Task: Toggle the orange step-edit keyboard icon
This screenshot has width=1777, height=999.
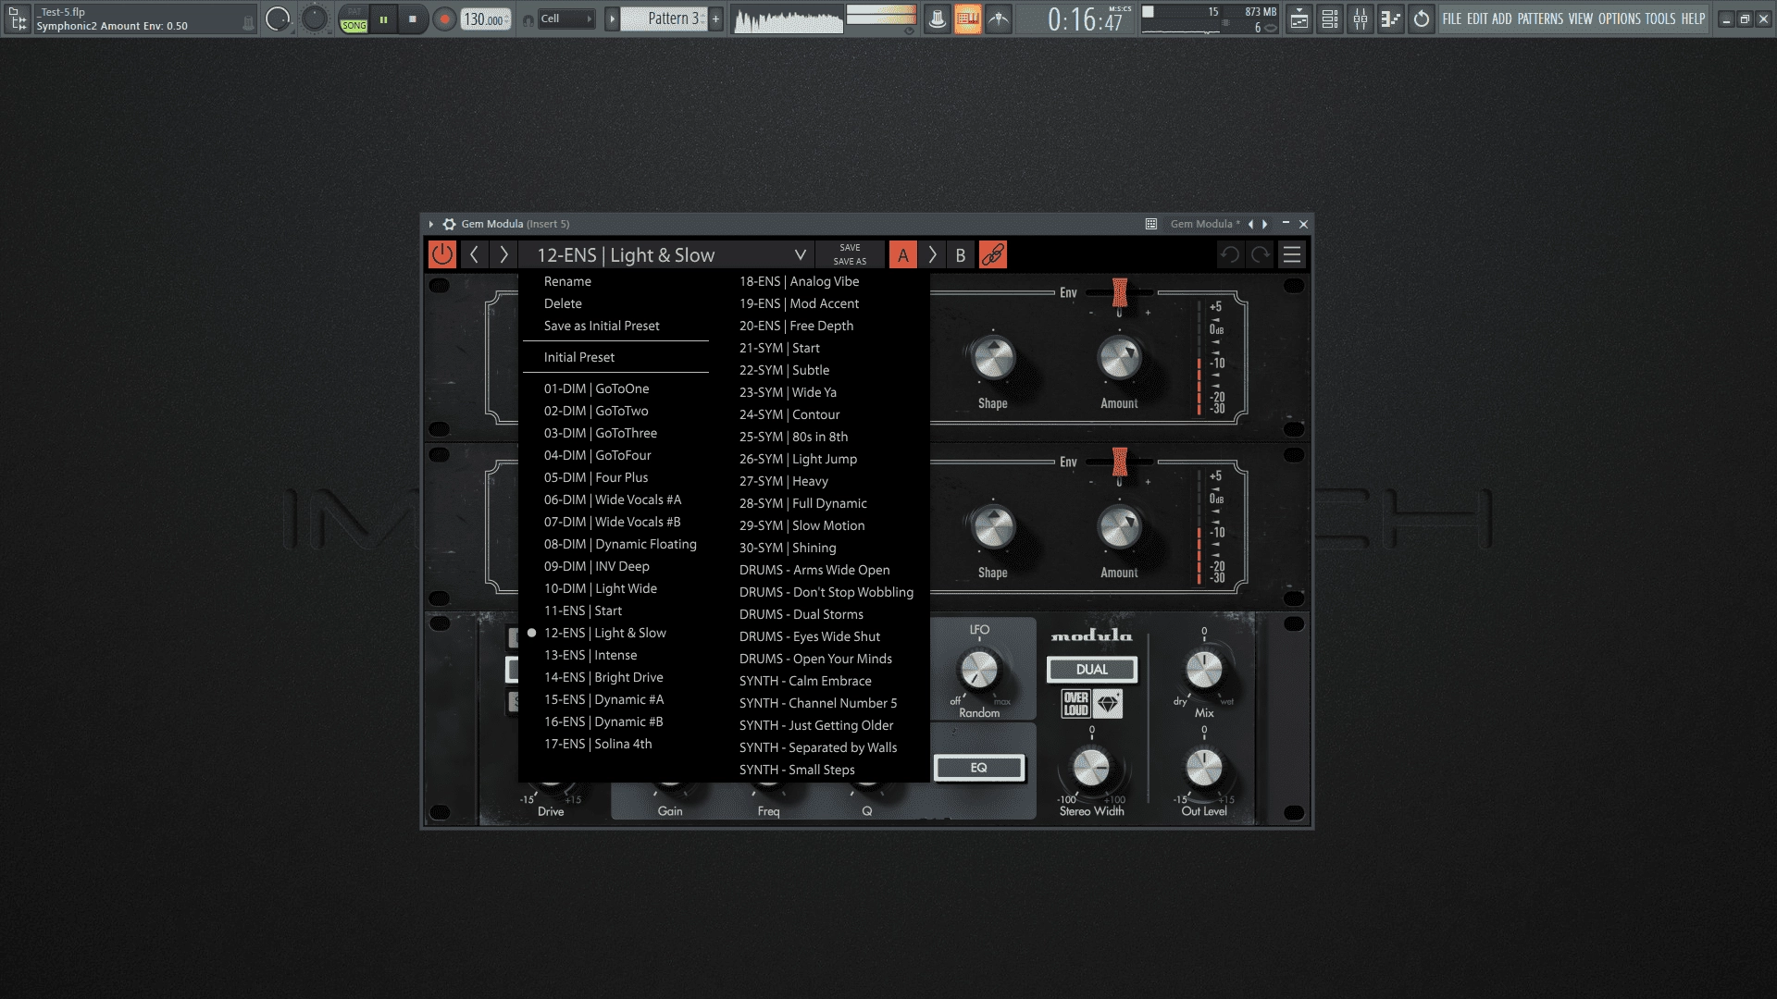Action: (968, 18)
